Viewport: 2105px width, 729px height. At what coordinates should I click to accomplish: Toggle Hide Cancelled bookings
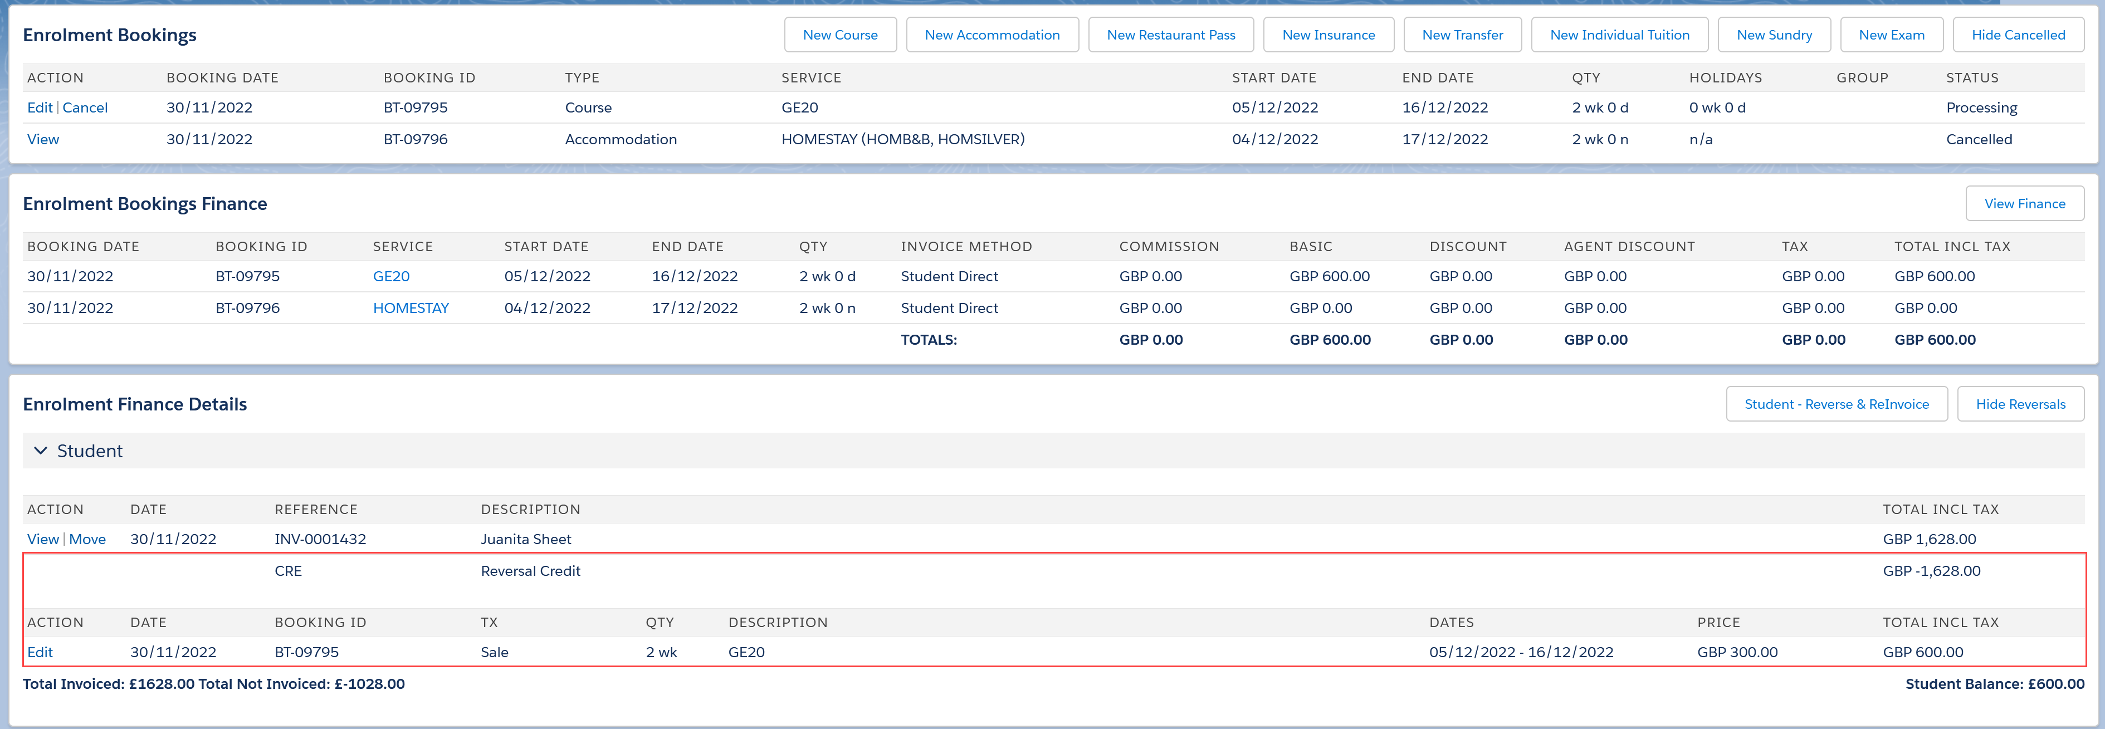pos(2018,35)
